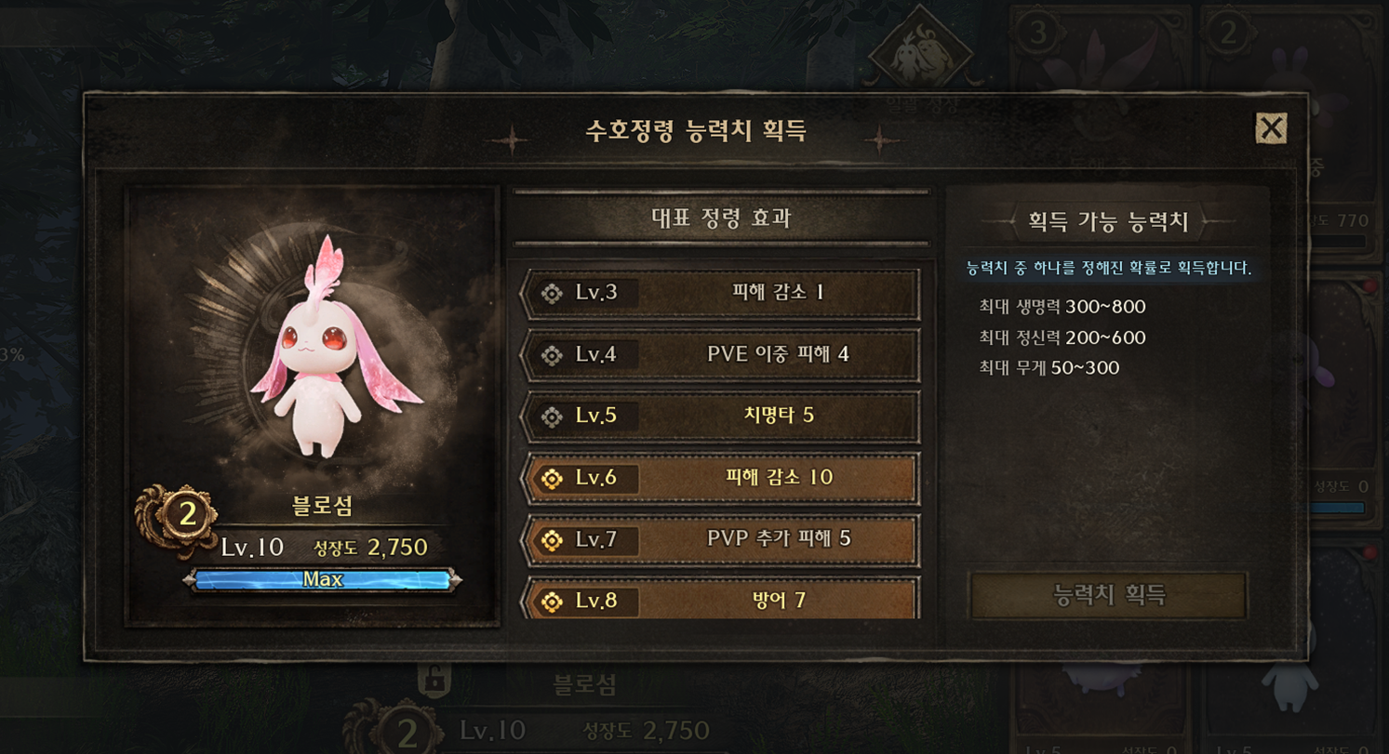Image resolution: width=1389 pixels, height=754 pixels.
Task: Click the spirit emblem above the dialog
Action: click(920, 52)
